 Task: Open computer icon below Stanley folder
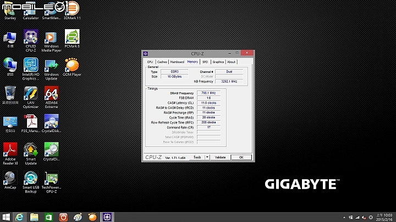pos(10,39)
